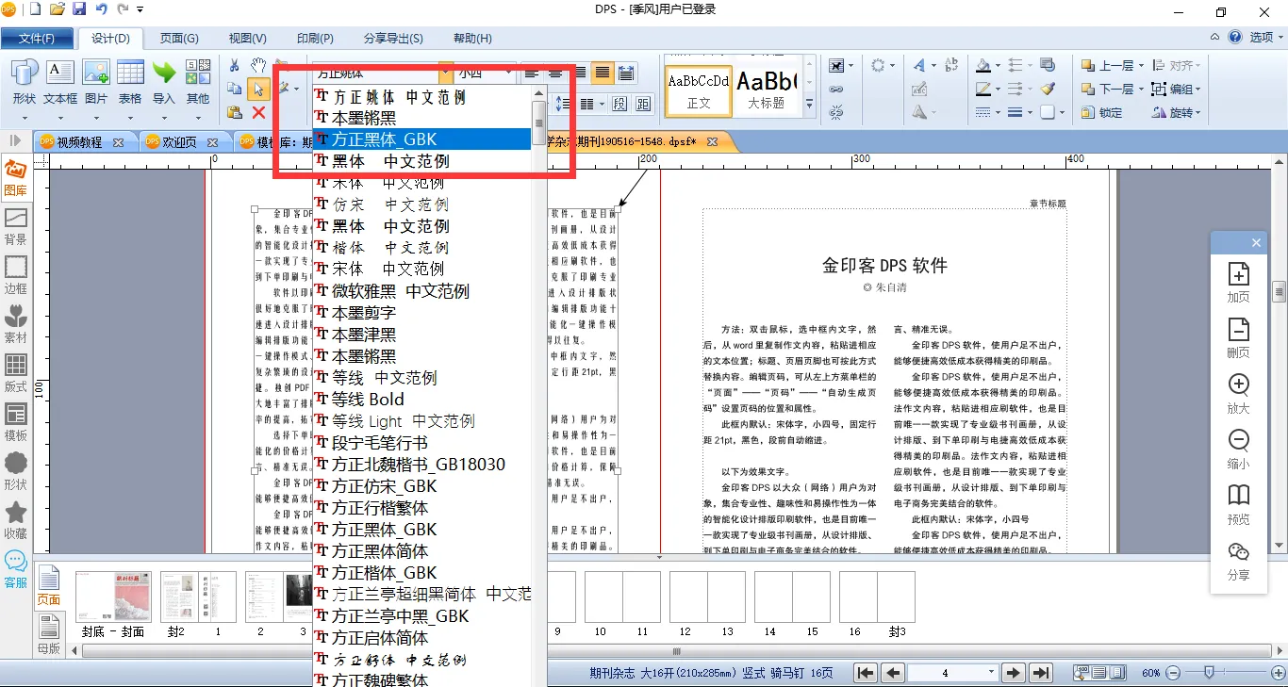This screenshot has height=687, width=1288.
Task: Go to the last page
Action: tap(1040, 673)
